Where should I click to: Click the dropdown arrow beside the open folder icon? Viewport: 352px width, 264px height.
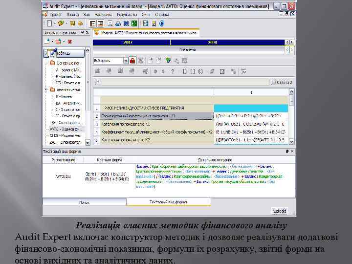[66, 23]
